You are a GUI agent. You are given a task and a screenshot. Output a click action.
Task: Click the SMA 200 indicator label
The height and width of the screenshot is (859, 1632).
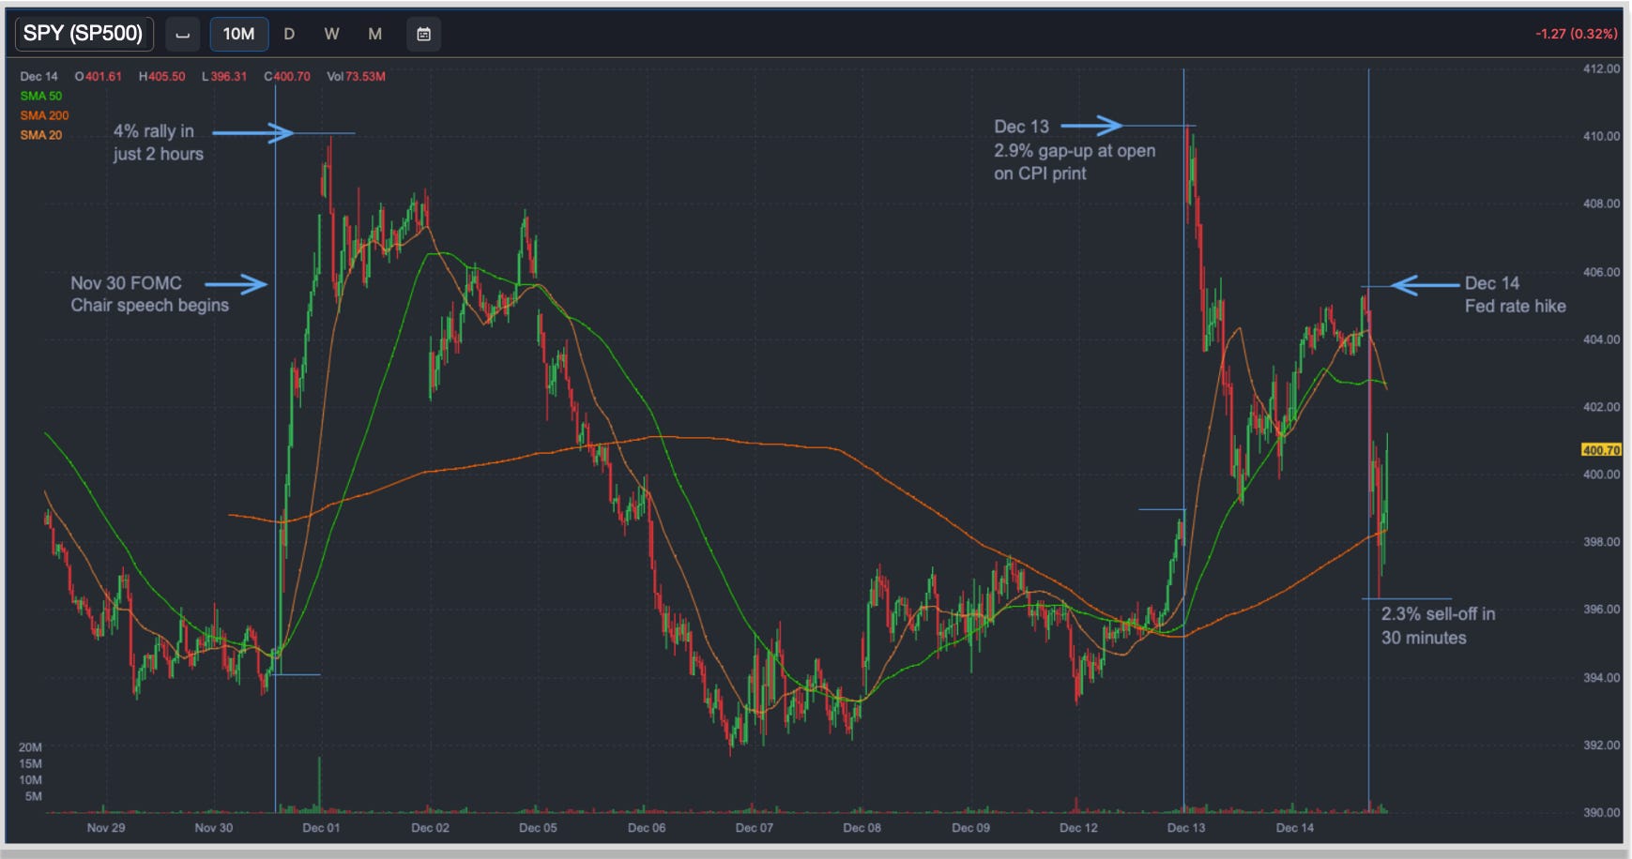(44, 115)
